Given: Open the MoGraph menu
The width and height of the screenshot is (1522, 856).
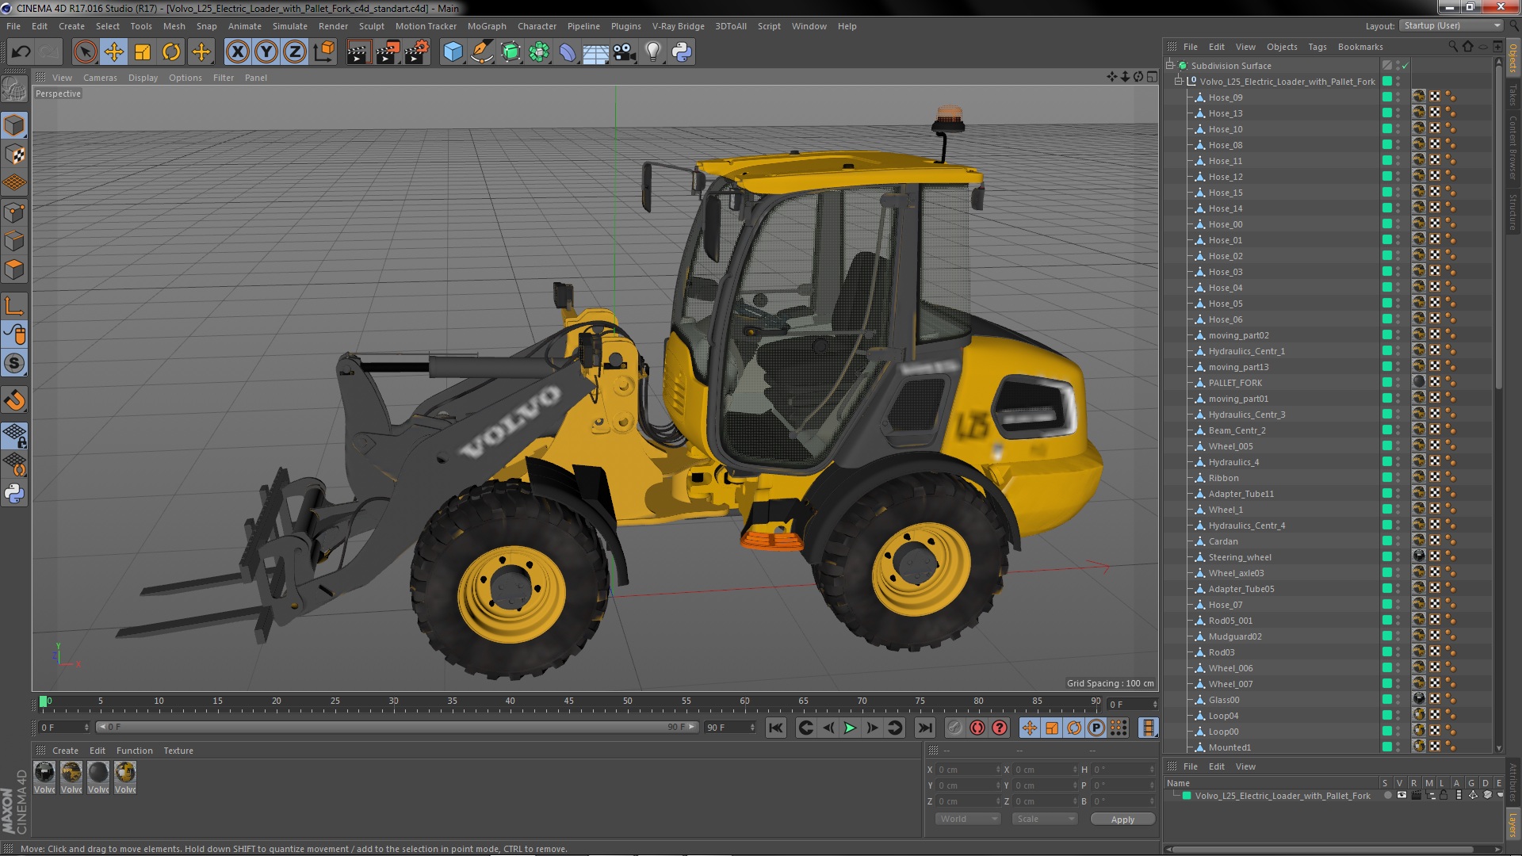Looking at the screenshot, I should pyautogui.click(x=487, y=26).
